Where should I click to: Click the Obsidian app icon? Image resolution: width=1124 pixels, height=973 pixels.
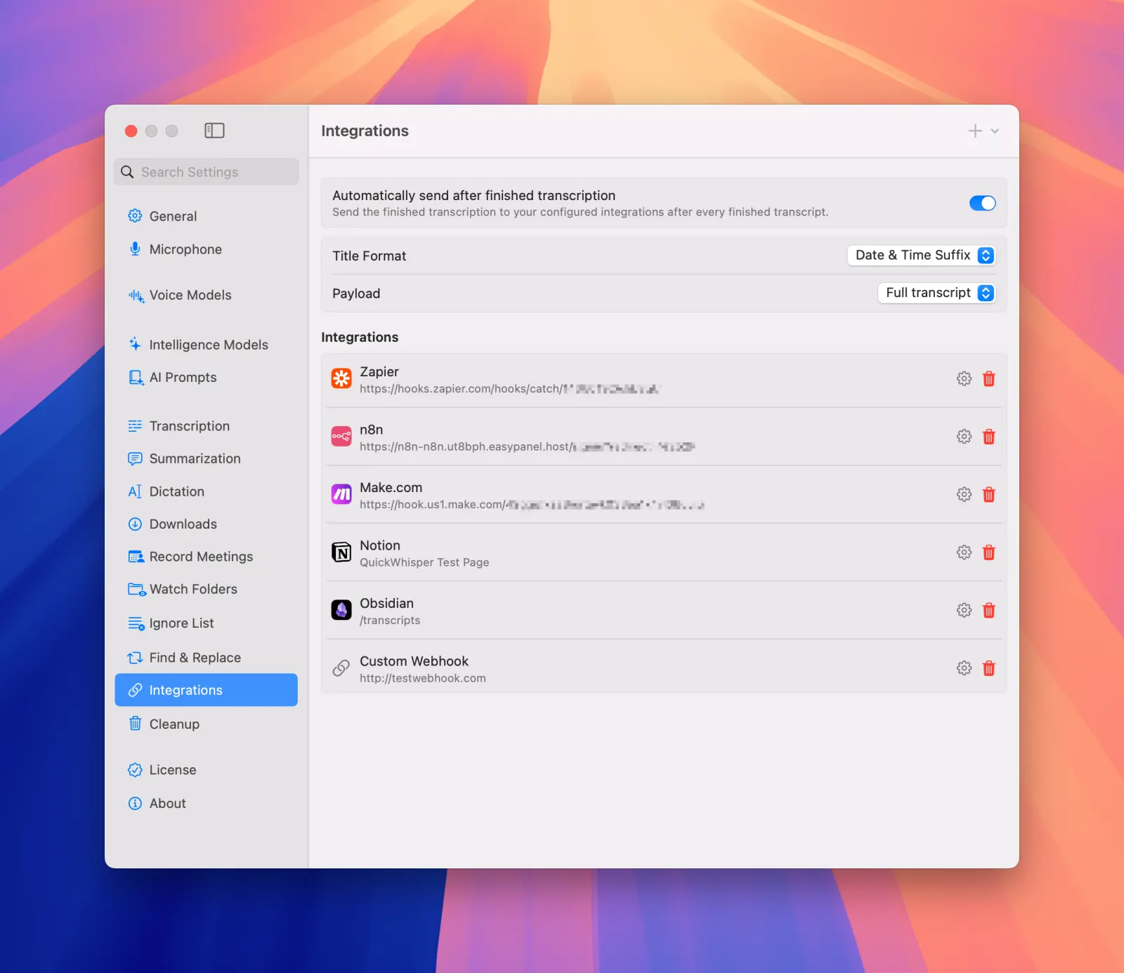[341, 611]
